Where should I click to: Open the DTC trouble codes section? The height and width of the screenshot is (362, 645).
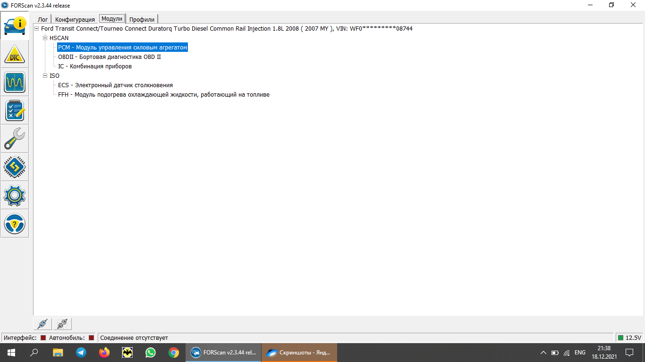pyautogui.click(x=15, y=55)
